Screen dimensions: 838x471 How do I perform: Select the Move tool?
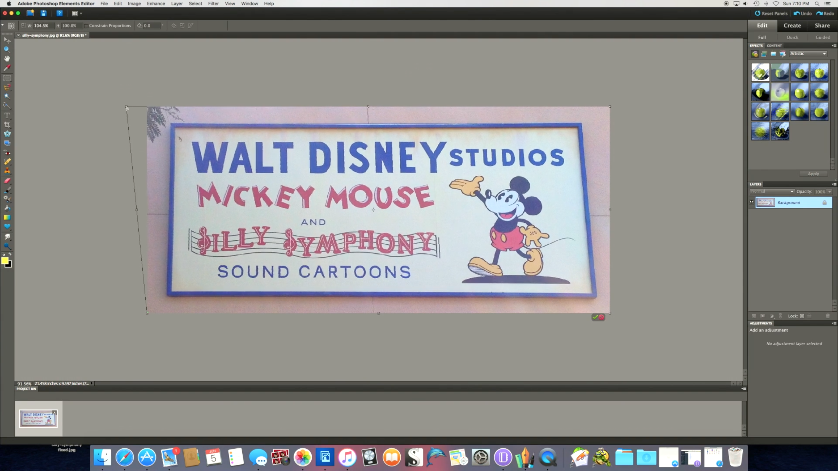pos(7,40)
